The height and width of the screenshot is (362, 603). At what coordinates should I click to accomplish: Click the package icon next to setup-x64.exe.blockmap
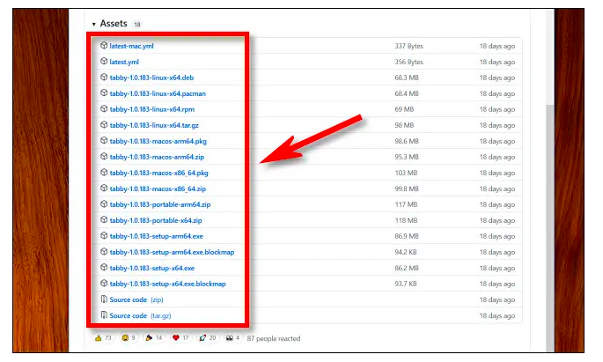coord(104,283)
